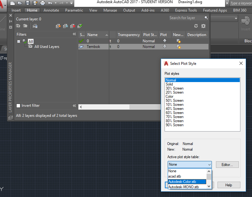
Task: Click the Tembok layer status icon
Action: point(81,47)
